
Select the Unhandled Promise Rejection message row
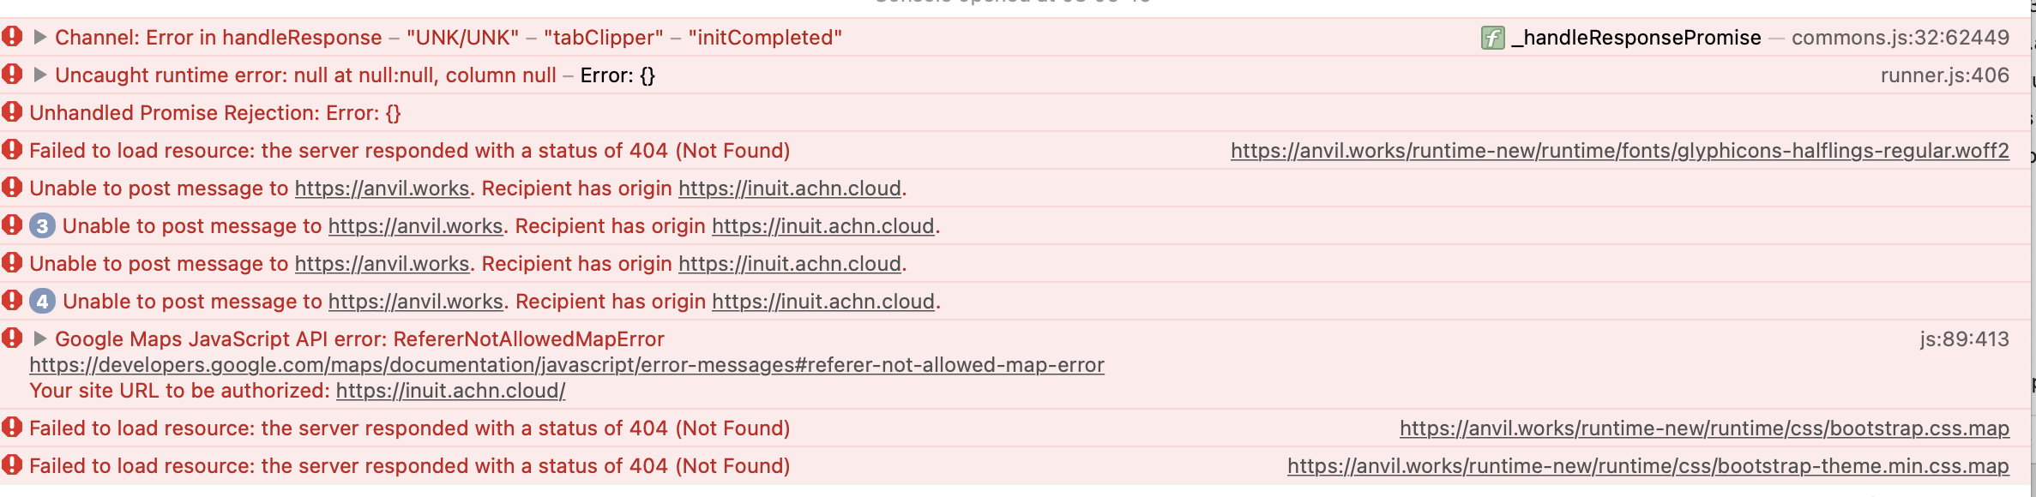coord(1016,113)
